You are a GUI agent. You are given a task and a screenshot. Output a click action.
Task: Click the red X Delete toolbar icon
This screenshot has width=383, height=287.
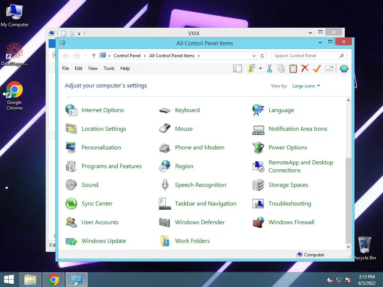coord(305,68)
